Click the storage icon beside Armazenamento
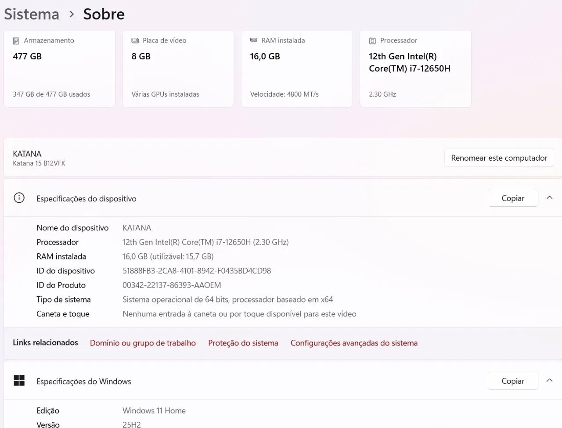This screenshot has height=428, width=562. 16,41
